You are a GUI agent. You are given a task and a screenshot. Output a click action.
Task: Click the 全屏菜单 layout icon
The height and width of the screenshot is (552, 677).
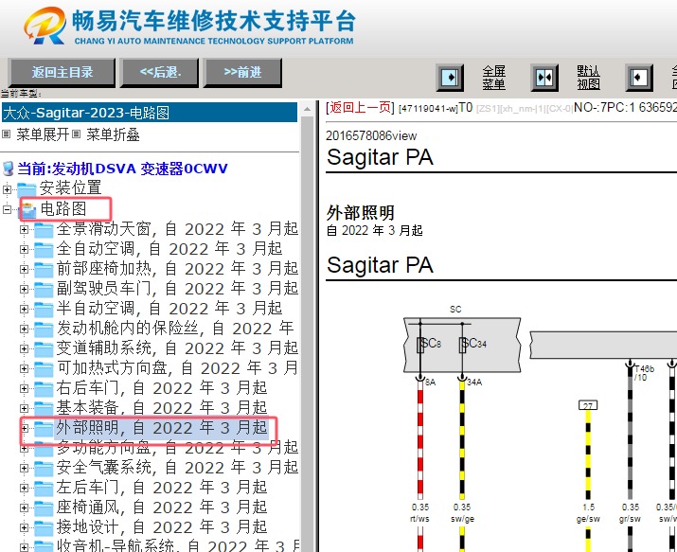coord(450,78)
